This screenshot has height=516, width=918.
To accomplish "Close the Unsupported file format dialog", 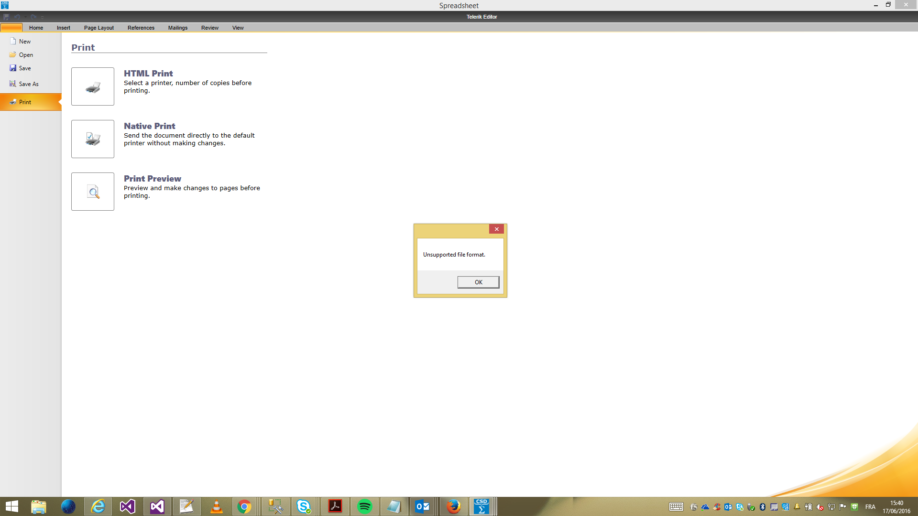I will pos(496,229).
